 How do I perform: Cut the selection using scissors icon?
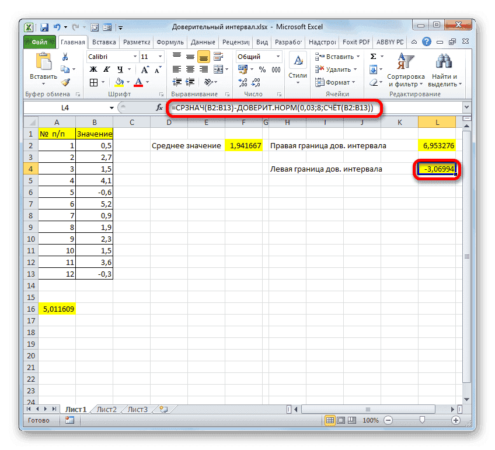pos(64,57)
